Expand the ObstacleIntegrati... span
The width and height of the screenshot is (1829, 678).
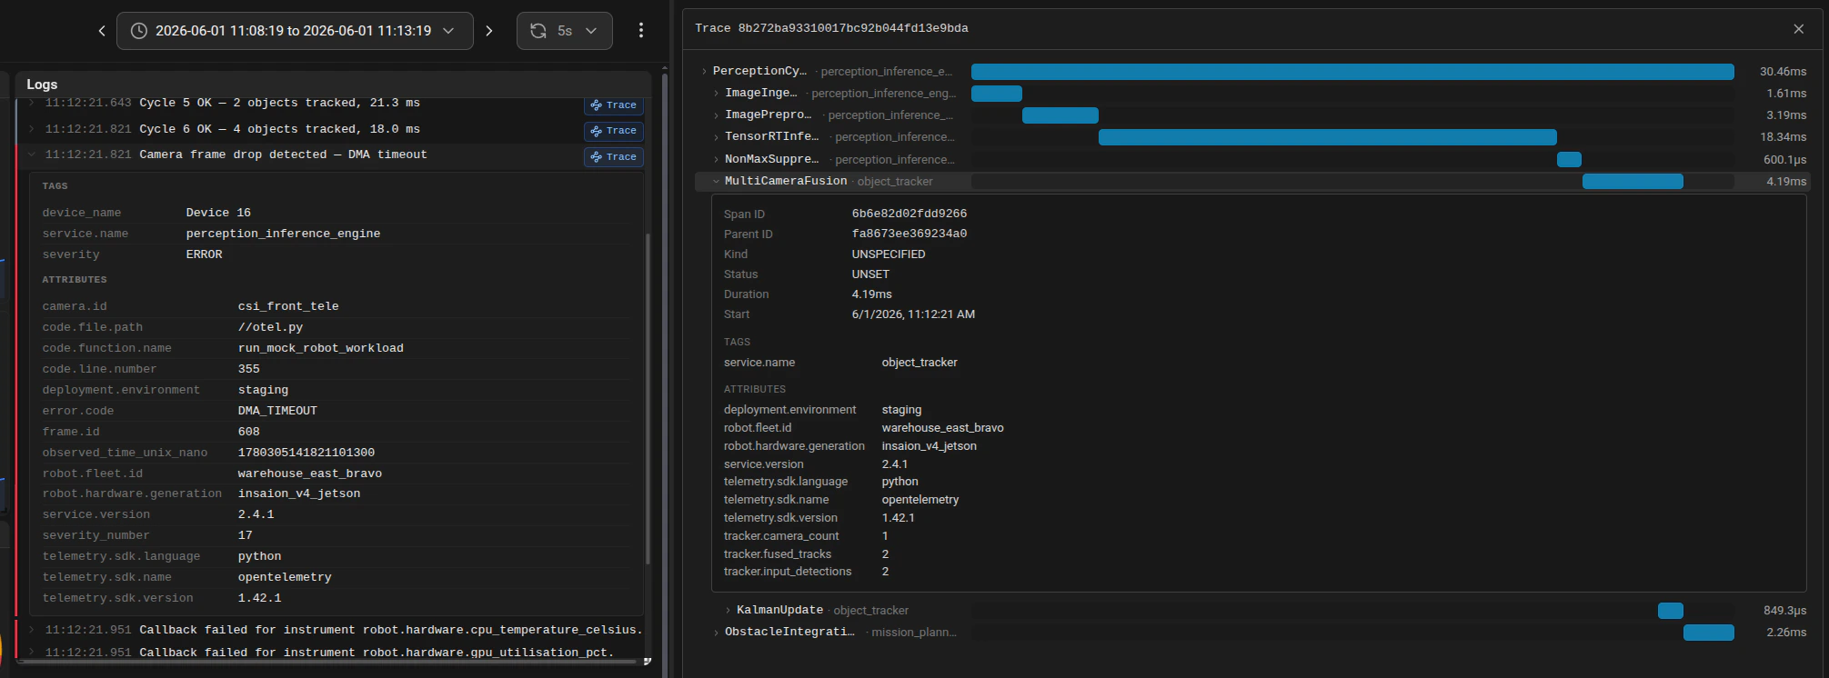(x=717, y=632)
